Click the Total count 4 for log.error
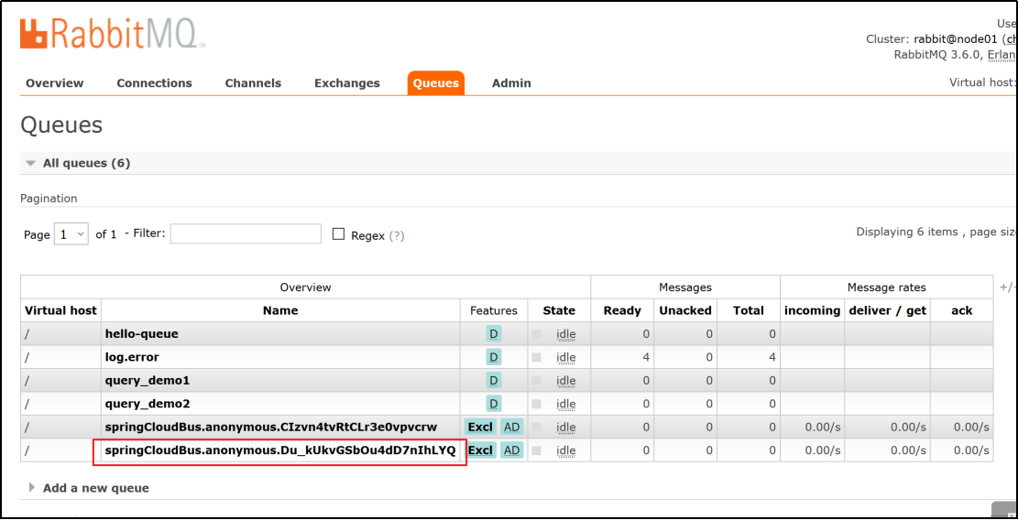1018x520 pixels. tap(772, 357)
